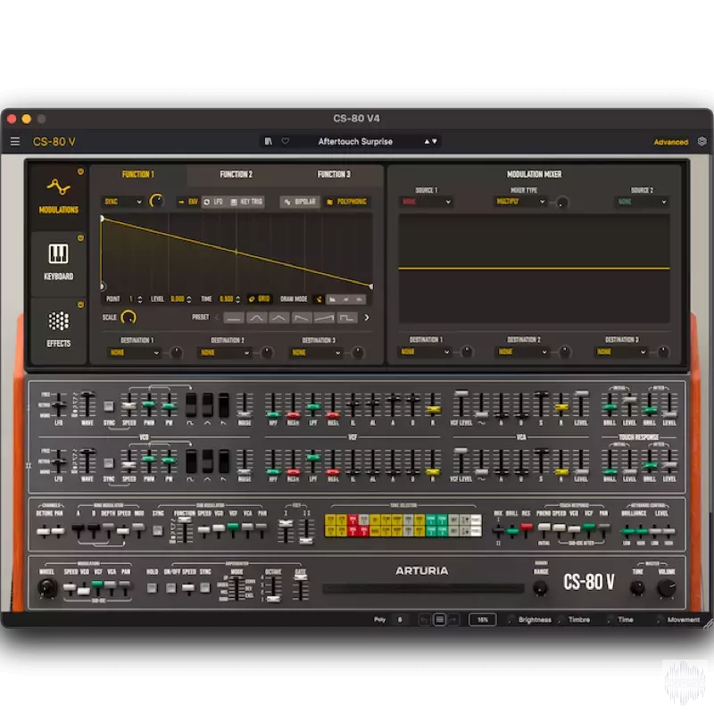This screenshot has height=714, width=714.
Task: Click the sub oscillator Function slider
Action: pos(185,531)
